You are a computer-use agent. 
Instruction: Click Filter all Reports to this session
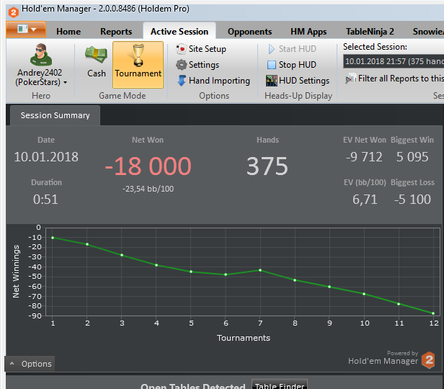[x=394, y=79]
